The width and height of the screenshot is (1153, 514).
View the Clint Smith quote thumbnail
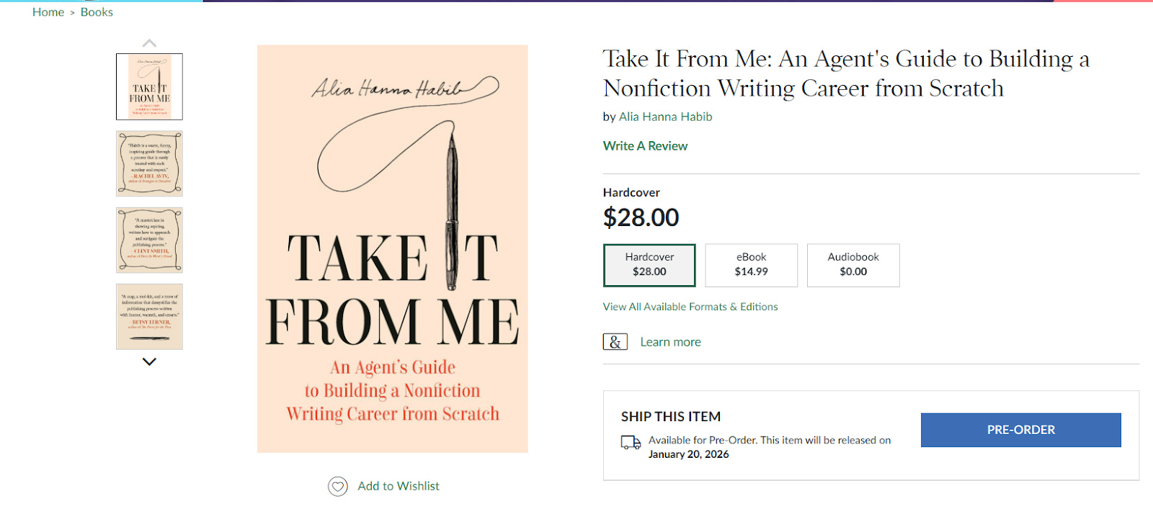[x=149, y=240]
